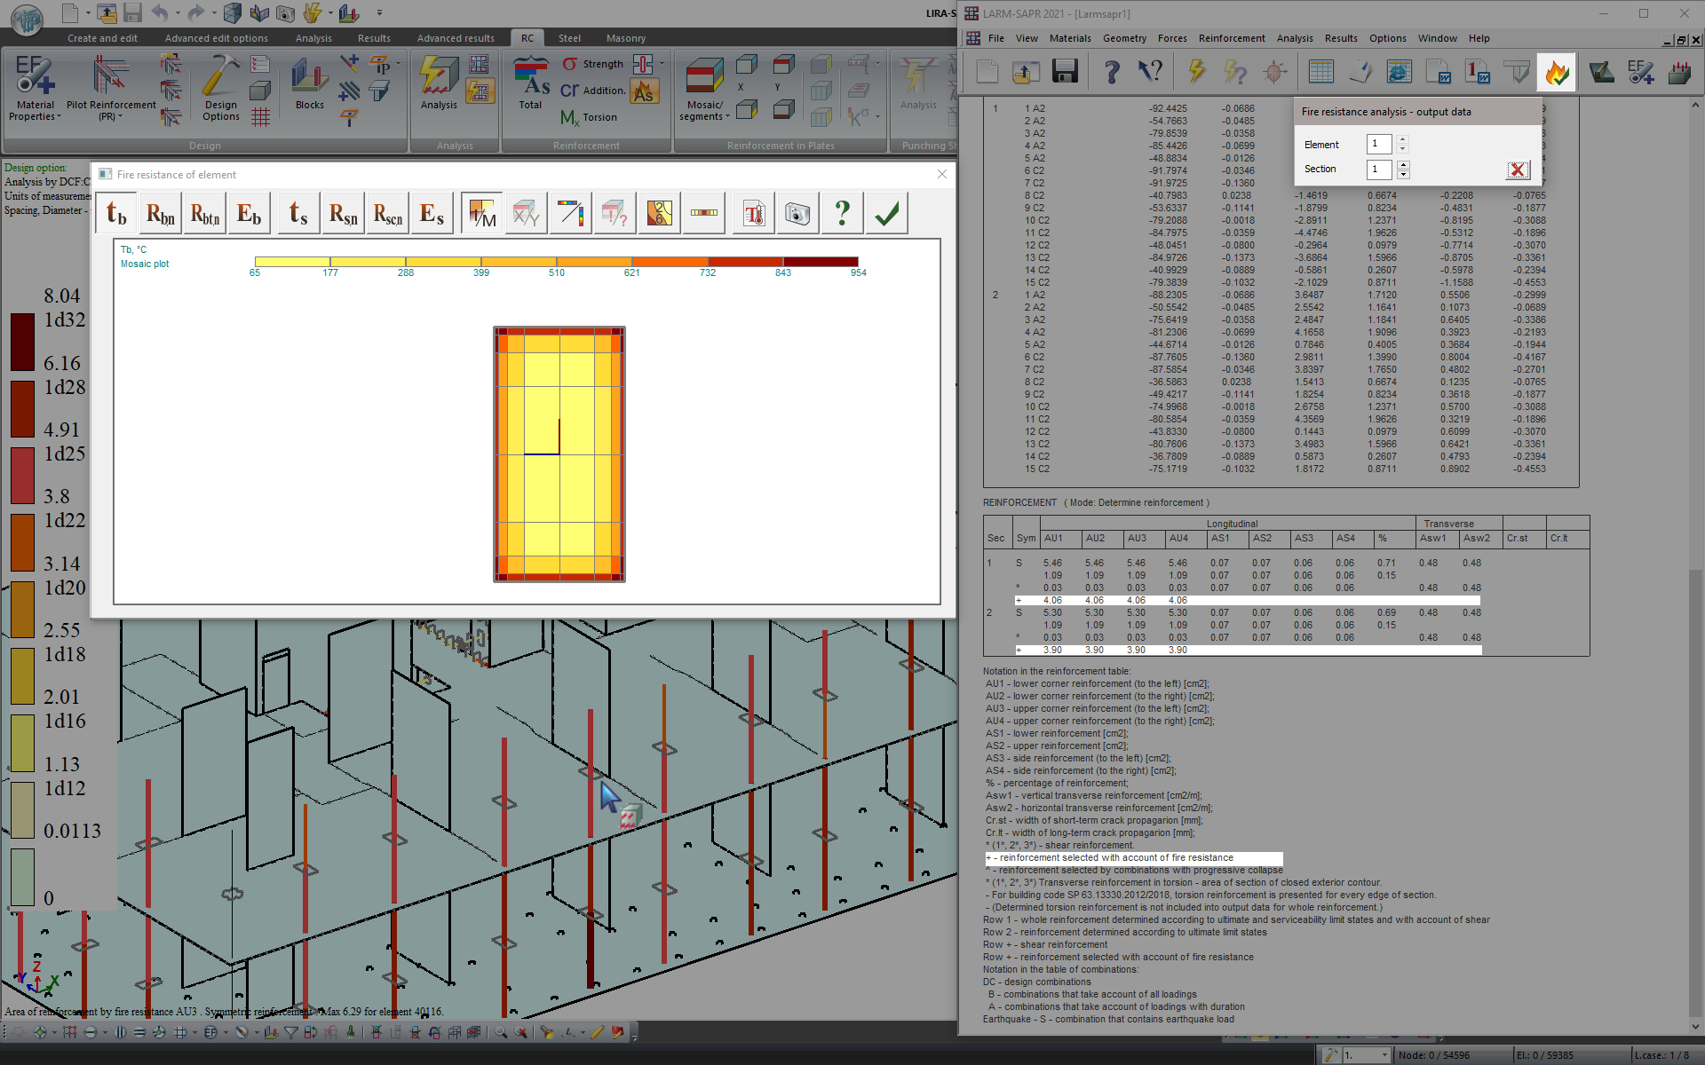
Task: Confirm with the green checkmark button
Action: [886, 214]
